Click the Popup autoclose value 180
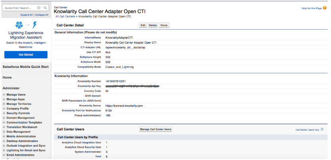This screenshot has height=160, width=331. (108, 116)
